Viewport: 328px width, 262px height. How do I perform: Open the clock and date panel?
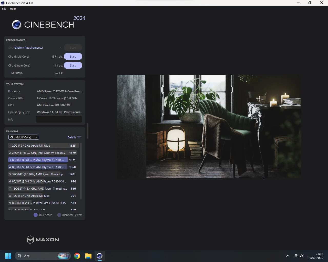point(316,256)
